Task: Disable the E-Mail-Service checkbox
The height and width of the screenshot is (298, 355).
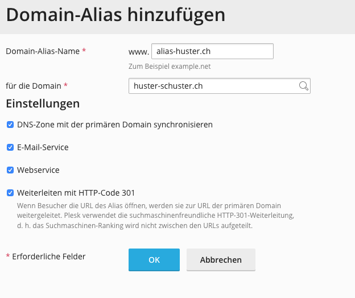Action: click(10, 147)
